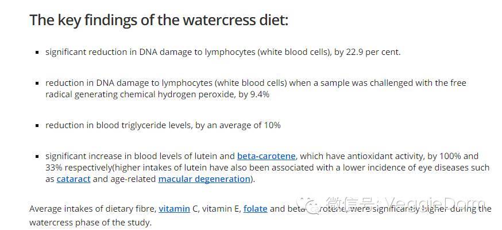
Task: Click the bullet before the 22.9 per cent finding
Action: pyautogui.click(x=37, y=53)
